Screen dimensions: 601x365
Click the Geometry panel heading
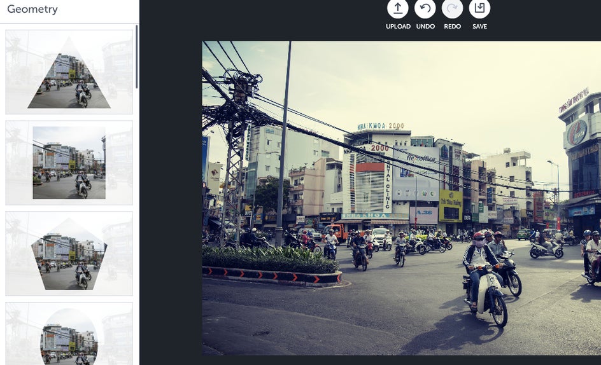pyautogui.click(x=32, y=9)
